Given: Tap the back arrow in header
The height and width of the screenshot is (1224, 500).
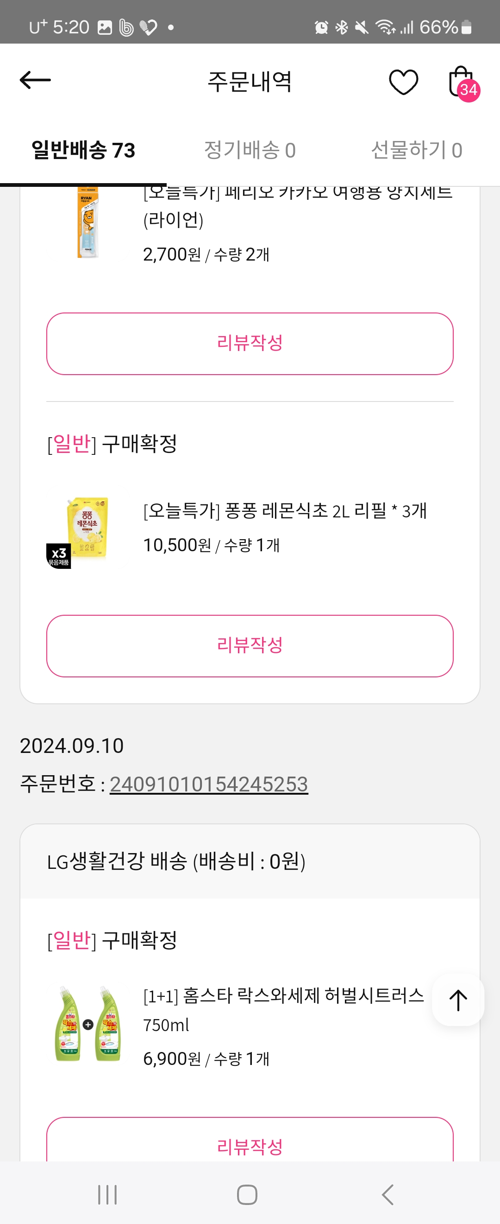Looking at the screenshot, I should tap(35, 80).
